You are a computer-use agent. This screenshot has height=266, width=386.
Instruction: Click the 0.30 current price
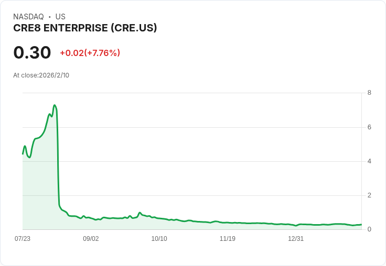pos(32,52)
